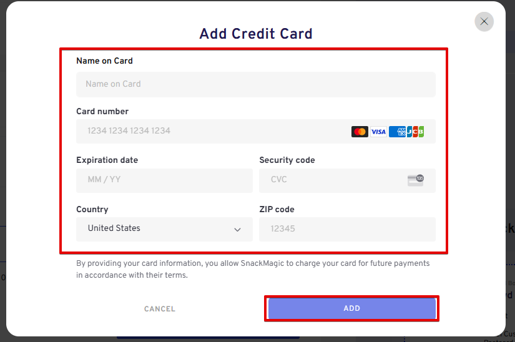Image resolution: width=515 pixels, height=342 pixels.
Task: Click into the card number input
Action: (x=212, y=131)
